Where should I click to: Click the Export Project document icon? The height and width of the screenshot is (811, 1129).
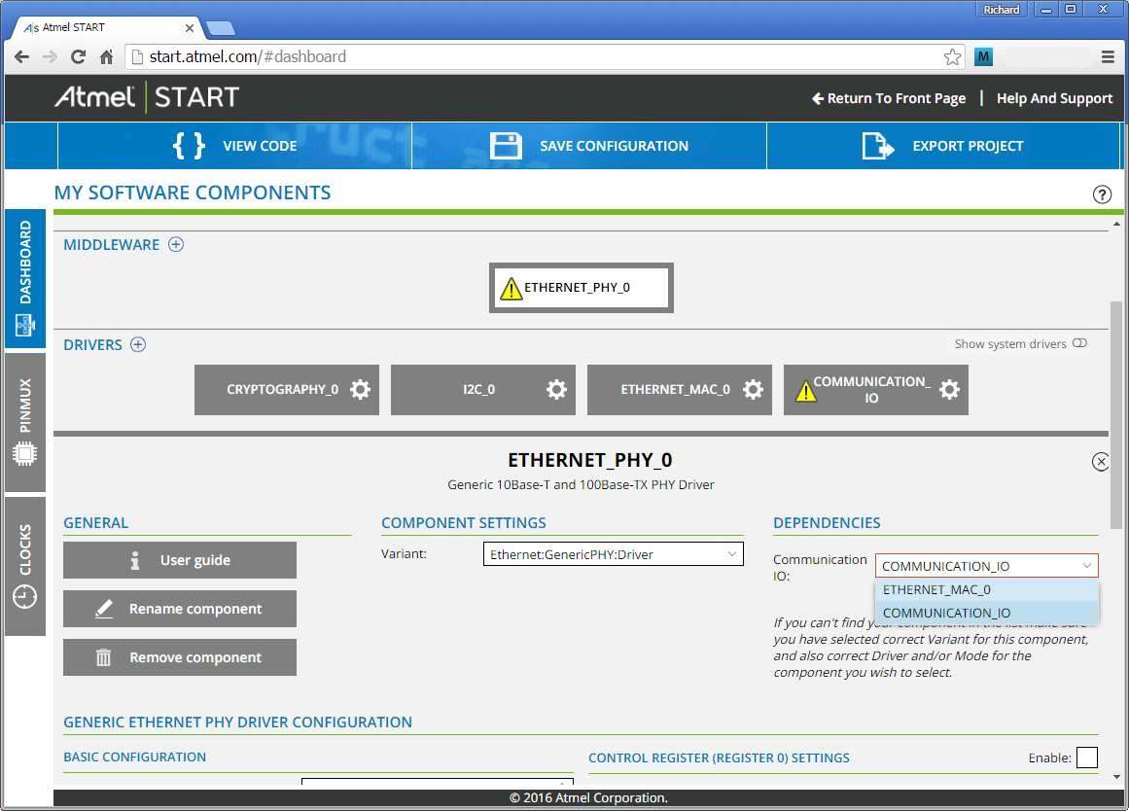(x=878, y=146)
